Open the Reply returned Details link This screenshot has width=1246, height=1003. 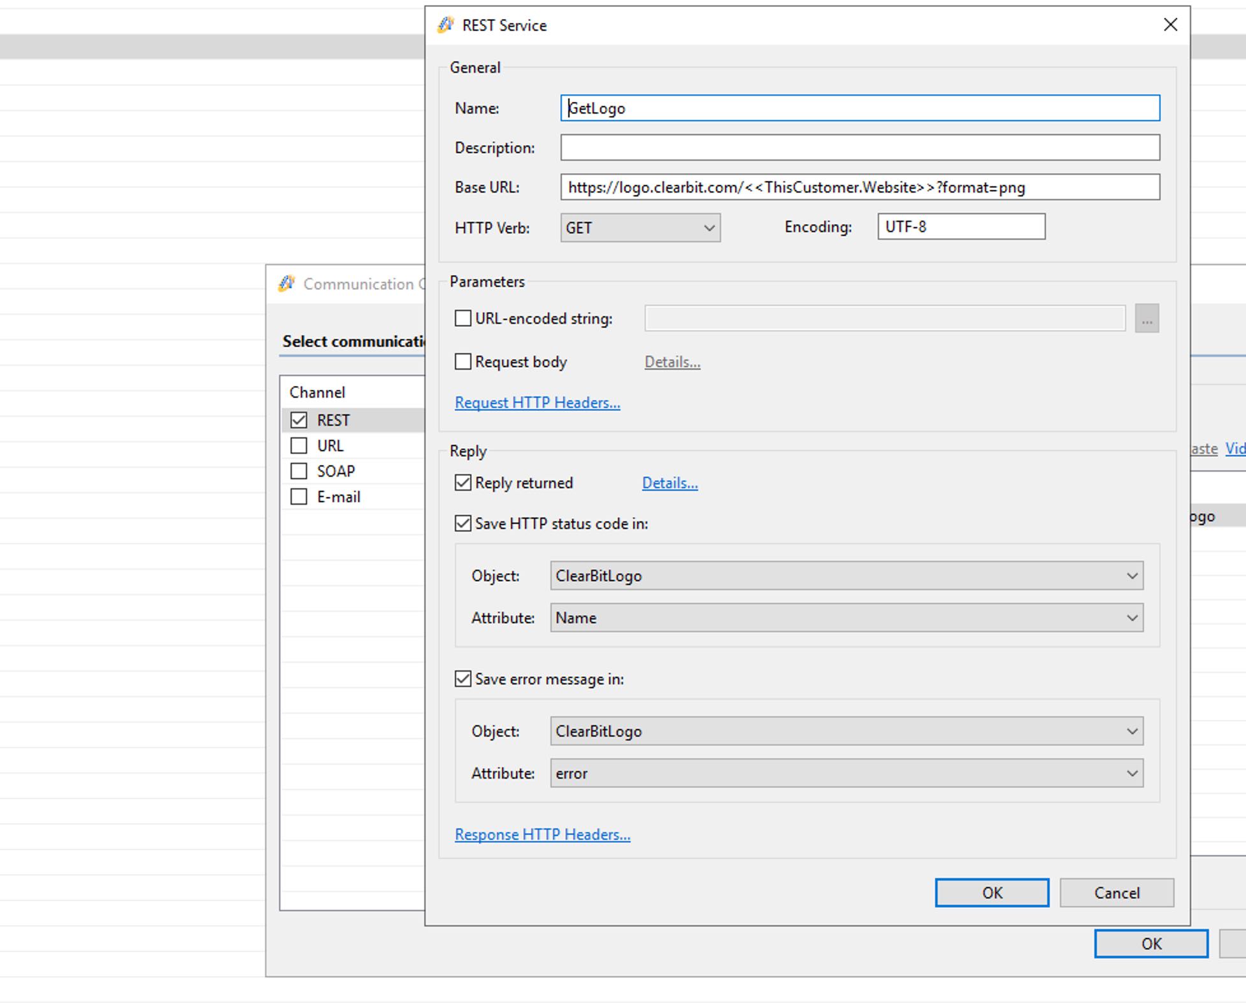click(x=670, y=482)
